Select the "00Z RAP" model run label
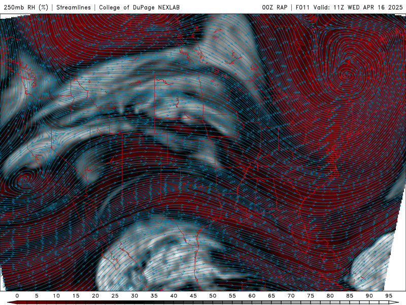This screenshot has height=305, width=406. [275, 7]
